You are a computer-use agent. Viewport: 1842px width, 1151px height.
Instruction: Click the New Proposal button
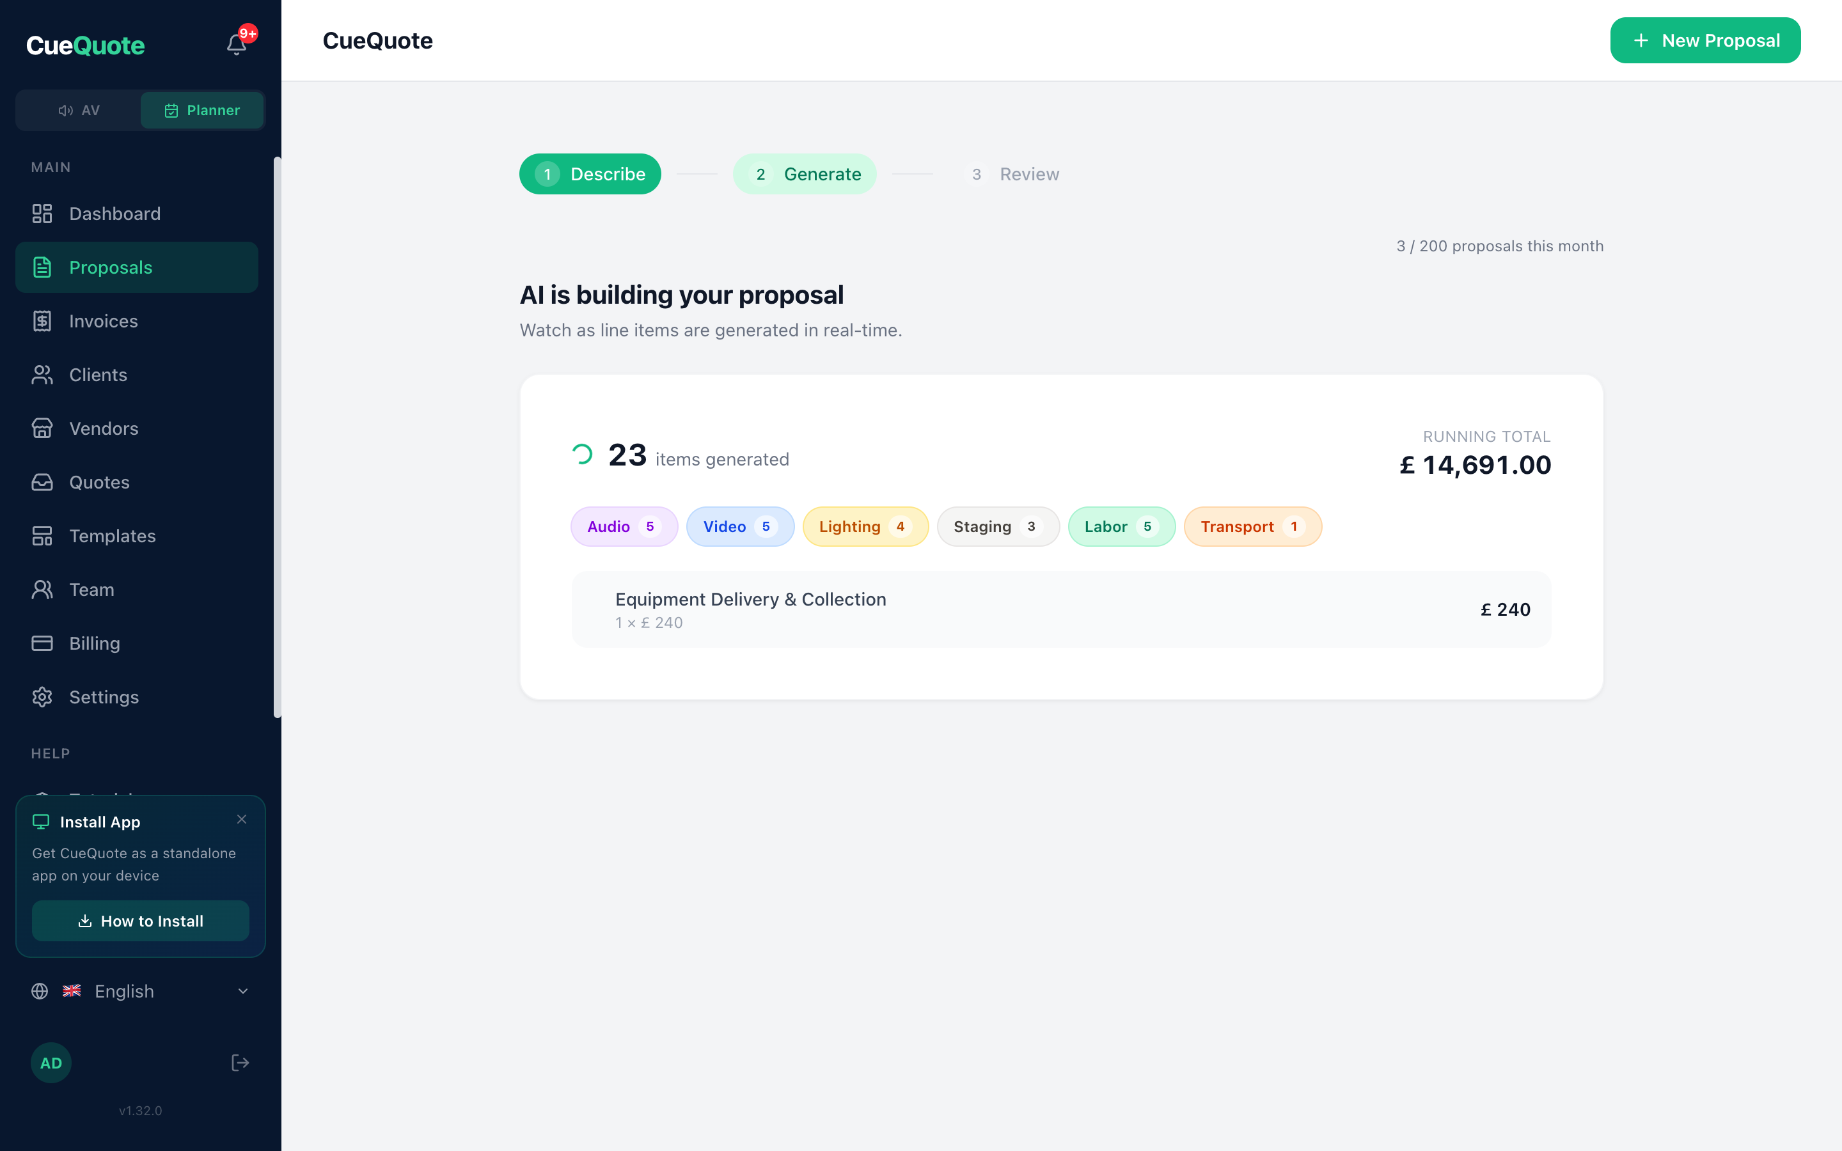[x=1705, y=40]
